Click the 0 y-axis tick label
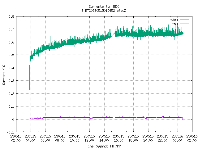This screenshot has height=149, width=198. (x=13, y=119)
